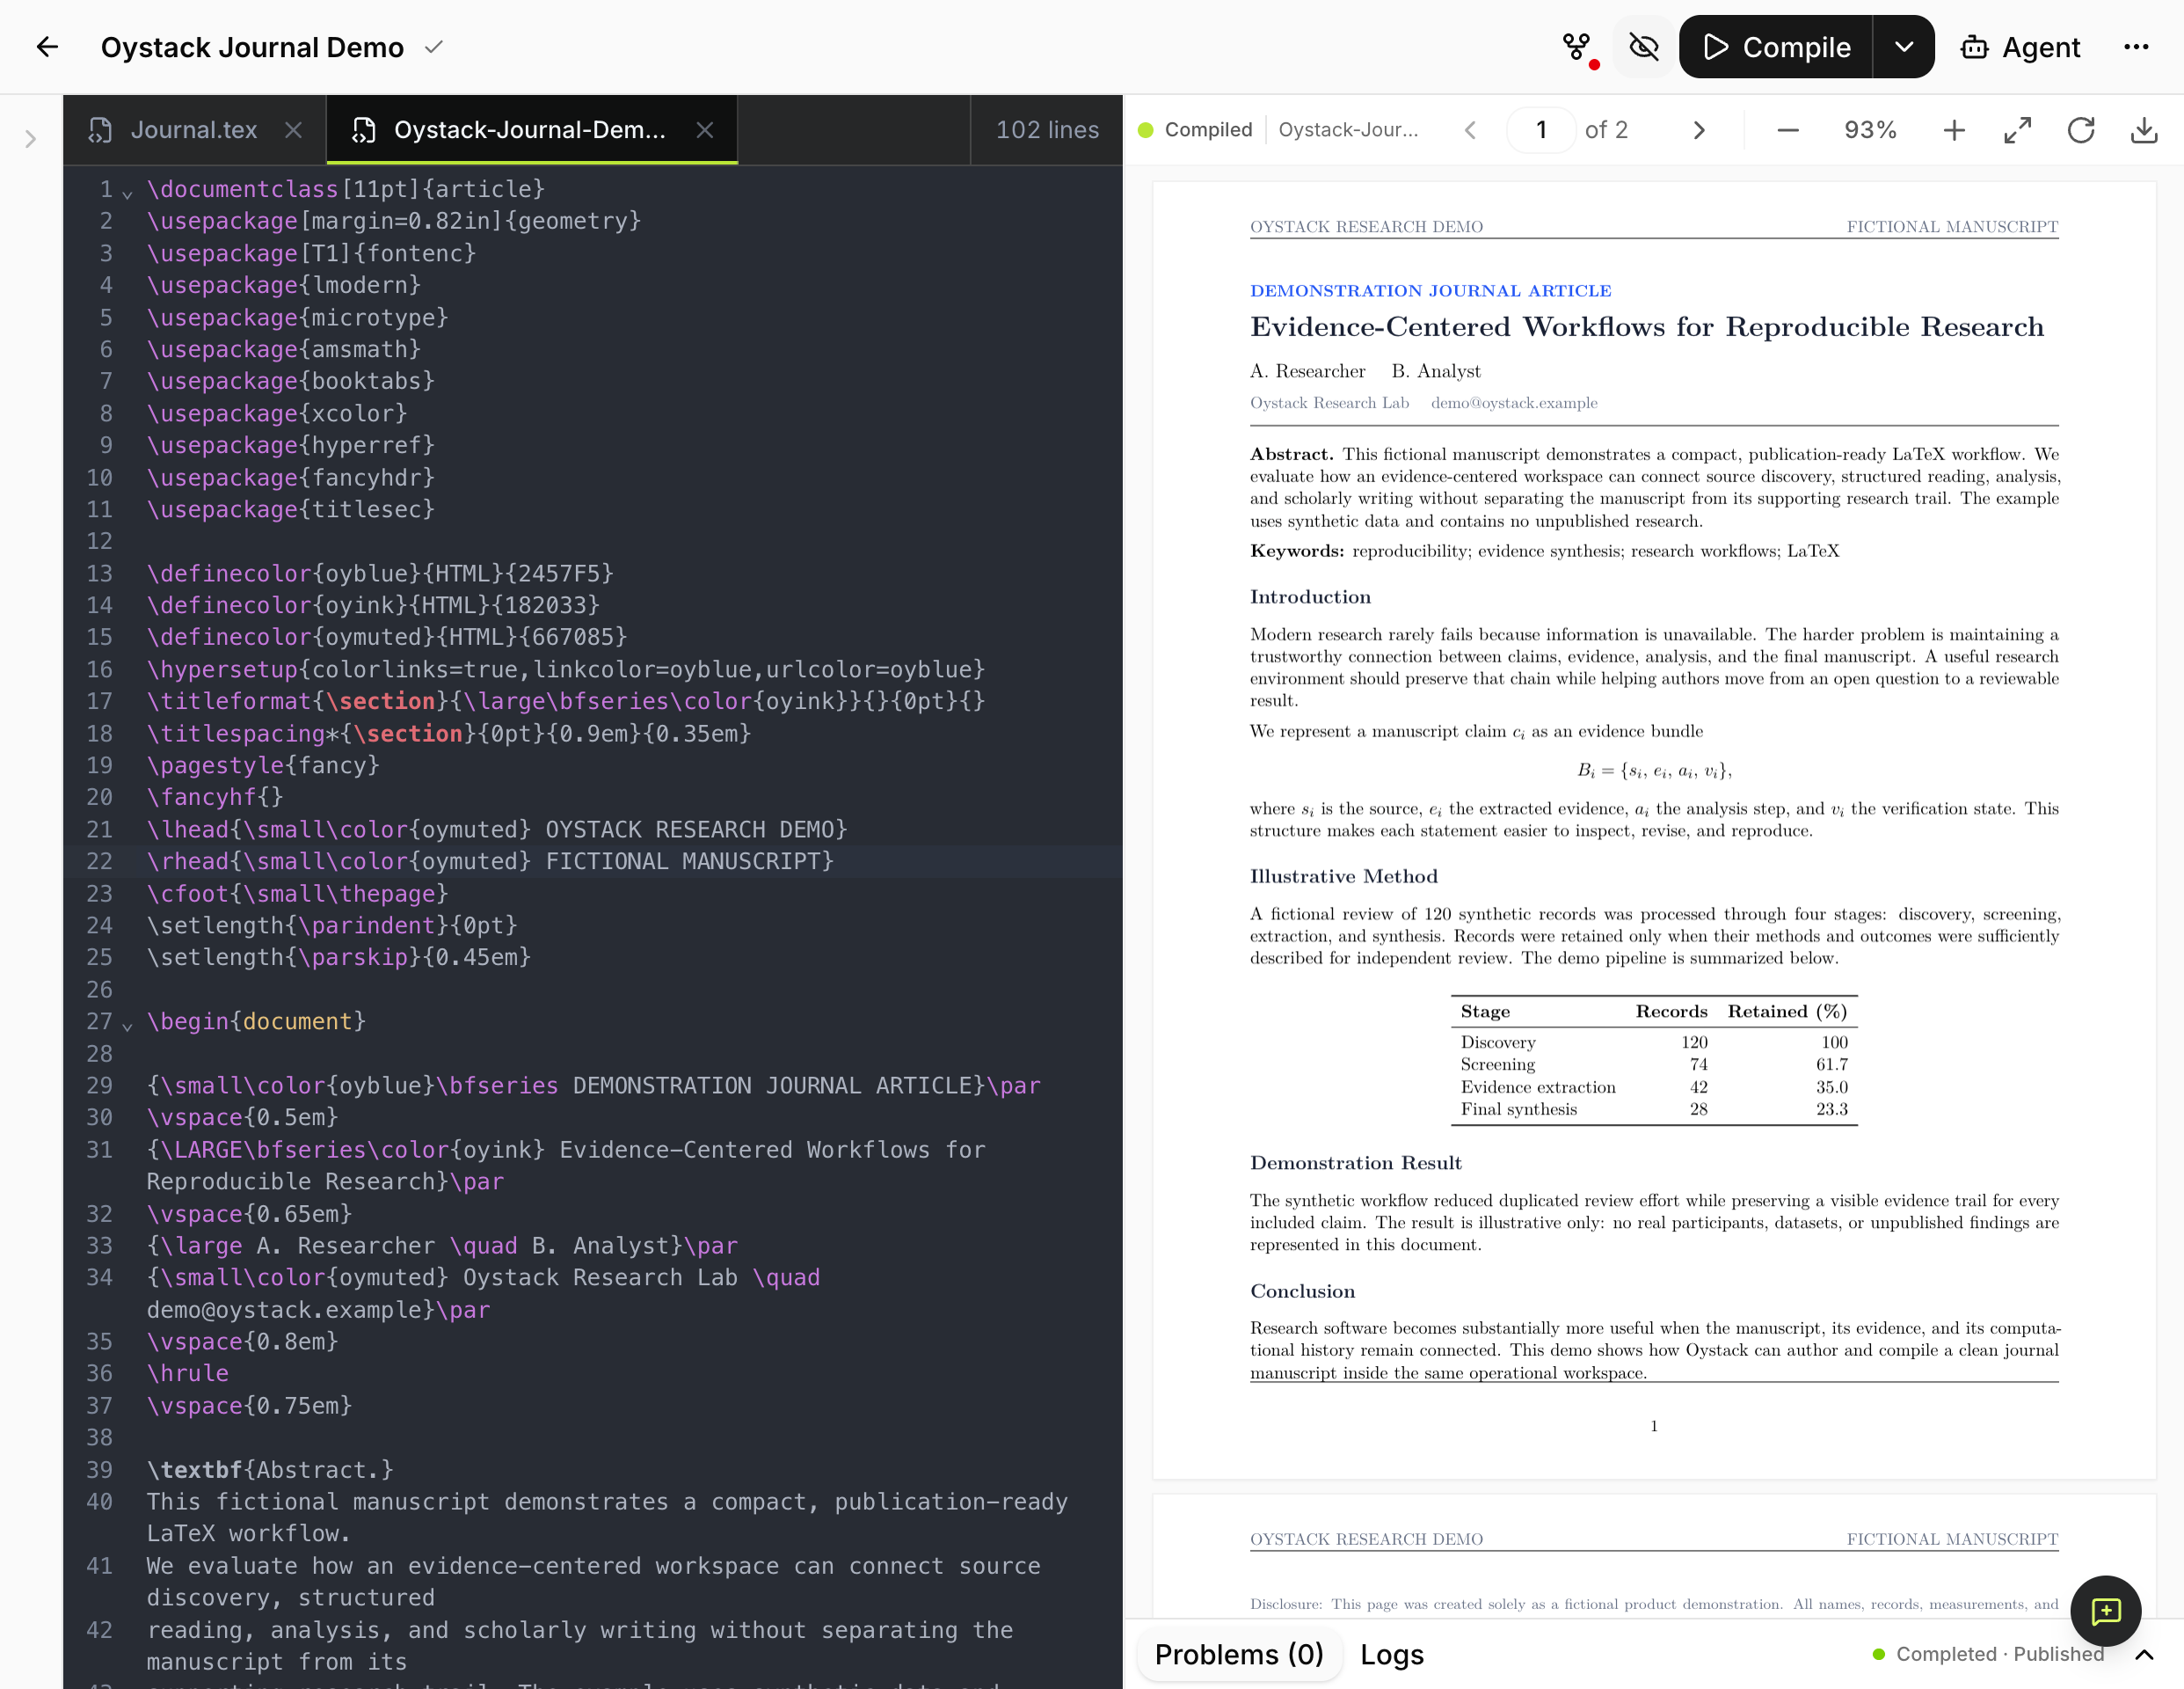2184x1689 pixels.
Task: Expand the PDF preview to fullscreen
Action: pos(2018,130)
